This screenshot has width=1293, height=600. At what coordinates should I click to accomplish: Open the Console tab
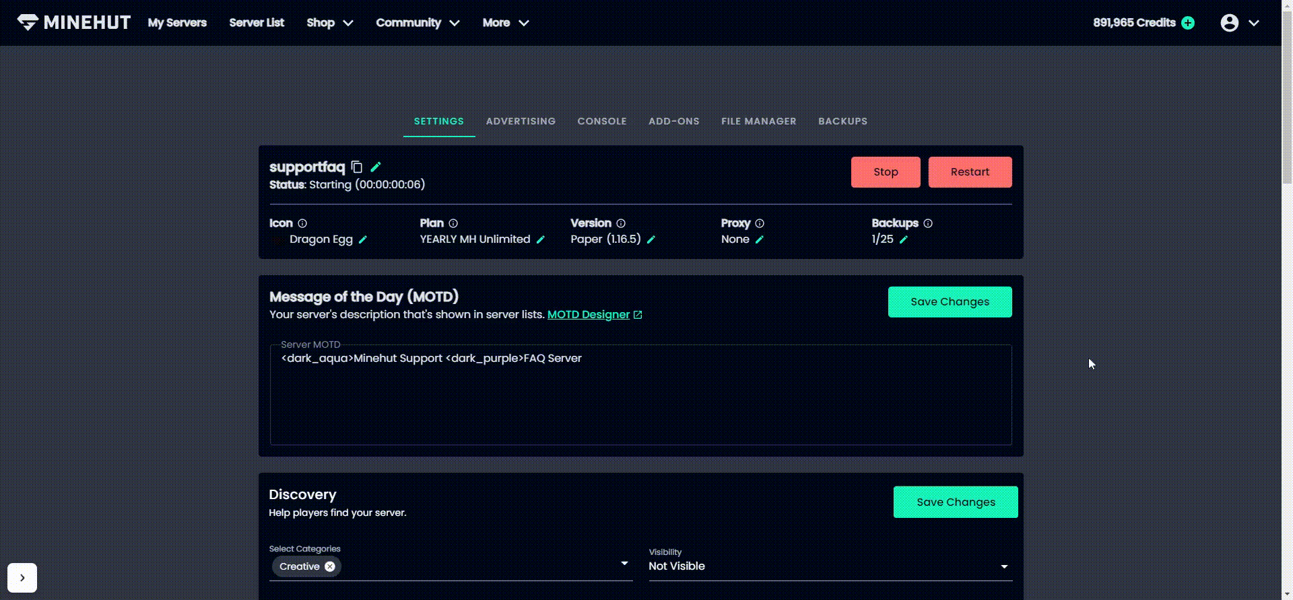[602, 121]
